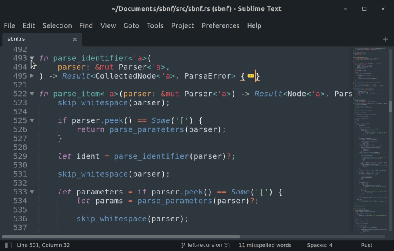Click 'parameters' variable on line 533
This screenshot has width=394, height=251.
pos(100,192)
